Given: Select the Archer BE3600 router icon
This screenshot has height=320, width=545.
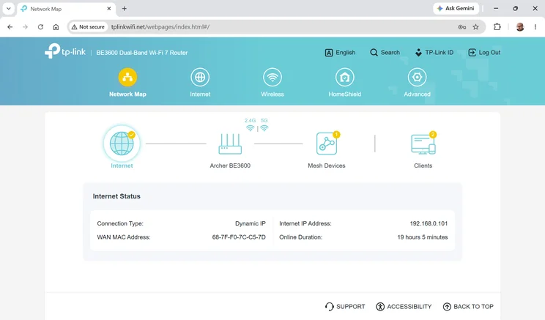Looking at the screenshot, I should click(230, 144).
